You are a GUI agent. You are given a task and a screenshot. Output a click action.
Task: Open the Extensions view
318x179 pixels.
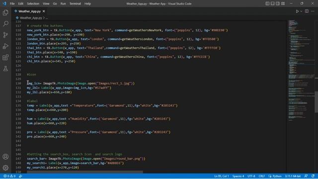(x=5, y=58)
